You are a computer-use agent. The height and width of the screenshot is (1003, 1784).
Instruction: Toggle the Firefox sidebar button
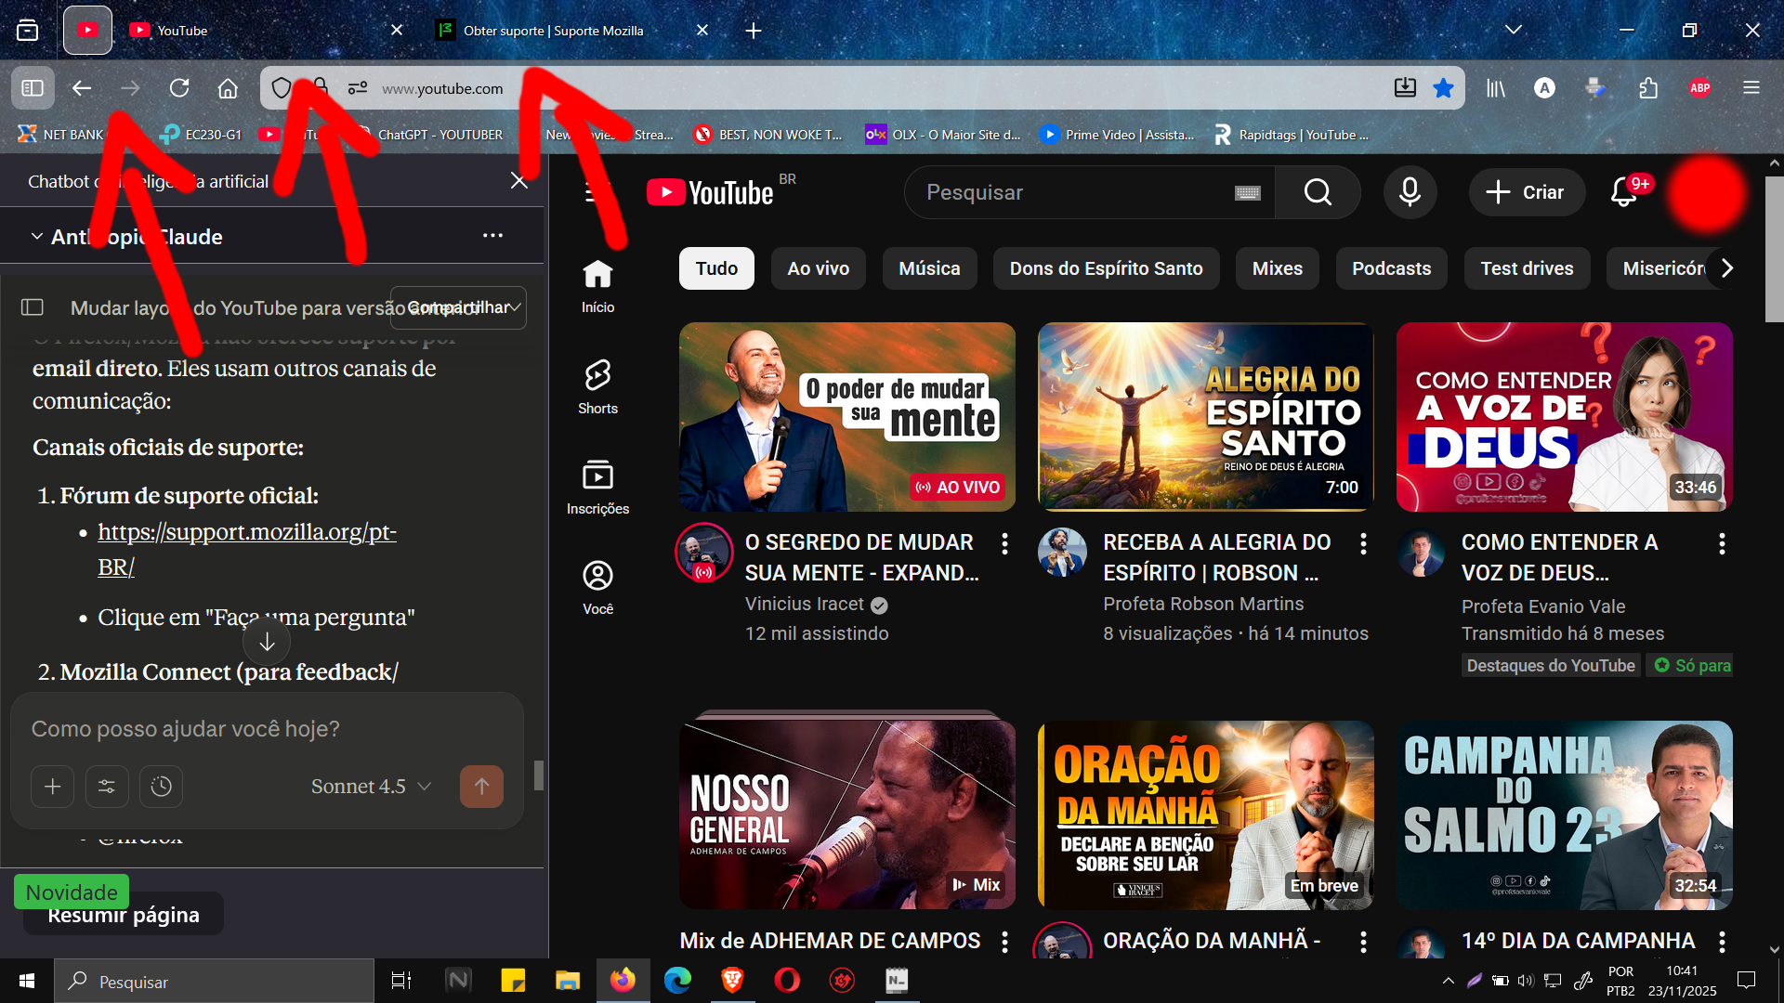click(33, 88)
